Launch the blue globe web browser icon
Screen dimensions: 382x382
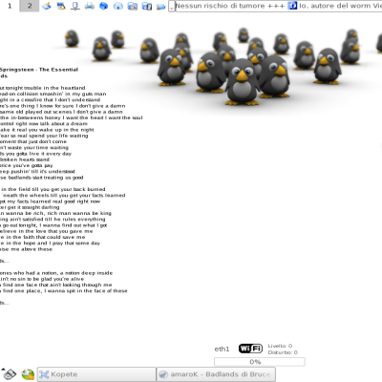coord(104,6)
